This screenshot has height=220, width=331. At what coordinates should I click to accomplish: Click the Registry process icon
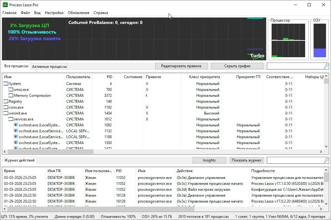click(6, 101)
